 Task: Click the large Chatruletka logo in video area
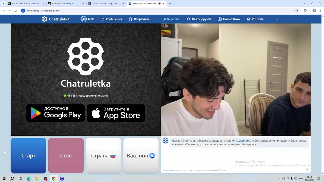pyautogui.click(x=86, y=56)
